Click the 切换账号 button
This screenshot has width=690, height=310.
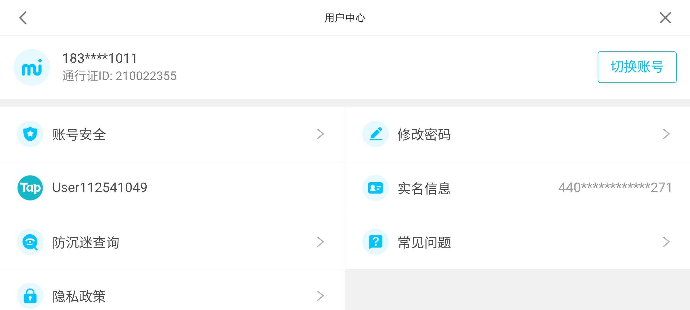coord(637,67)
